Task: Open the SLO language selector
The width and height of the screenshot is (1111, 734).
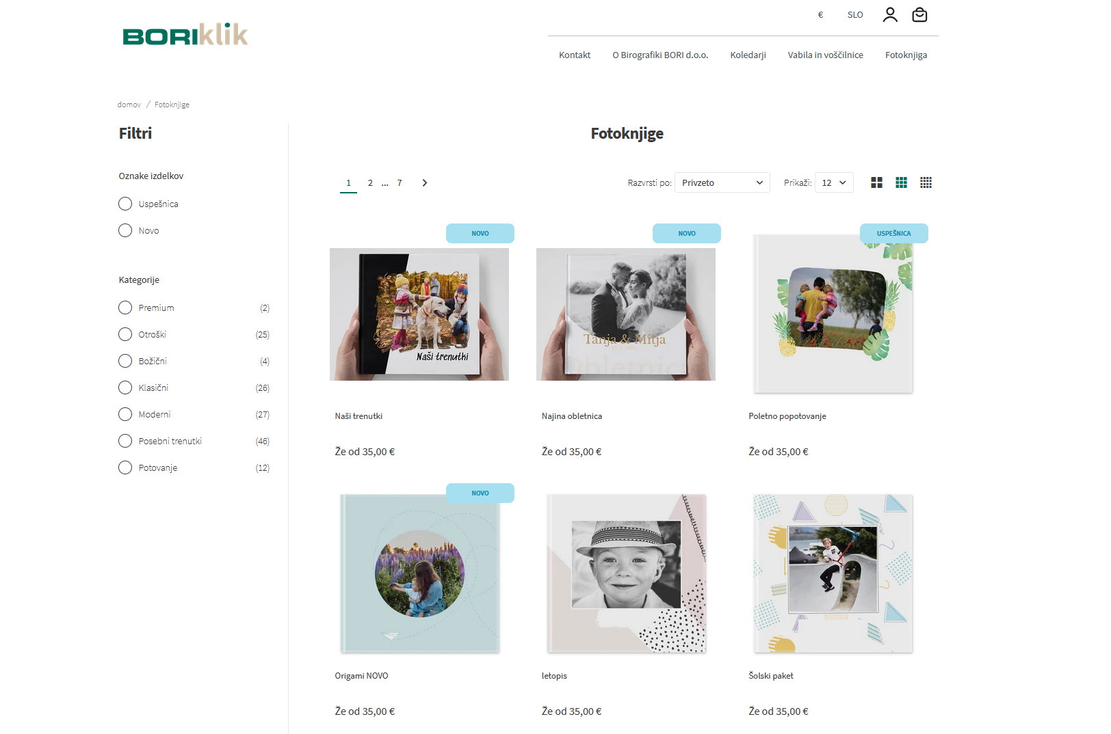Action: [855, 14]
